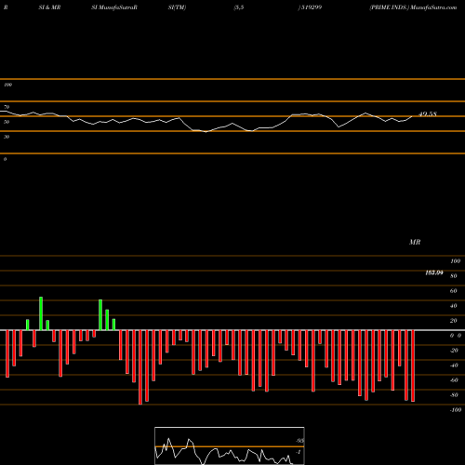465x465 pixels.
Task: Click the RSI value label 49.58
Action: click(428, 114)
